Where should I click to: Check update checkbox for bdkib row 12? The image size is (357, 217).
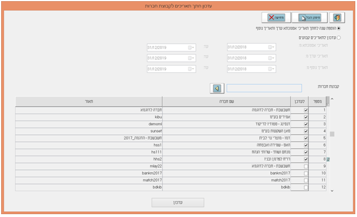pos(306,188)
